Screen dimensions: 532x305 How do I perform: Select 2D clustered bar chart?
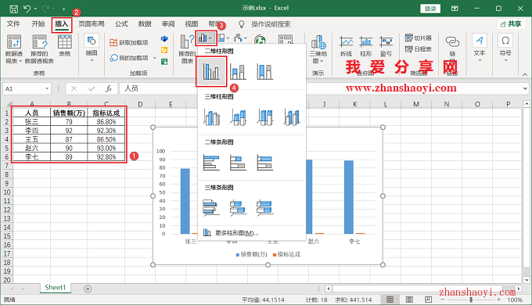(x=211, y=163)
